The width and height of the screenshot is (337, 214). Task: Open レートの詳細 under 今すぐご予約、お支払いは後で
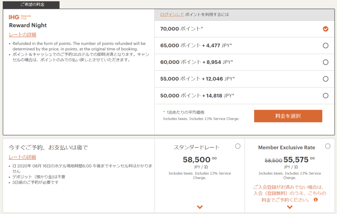point(22,157)
